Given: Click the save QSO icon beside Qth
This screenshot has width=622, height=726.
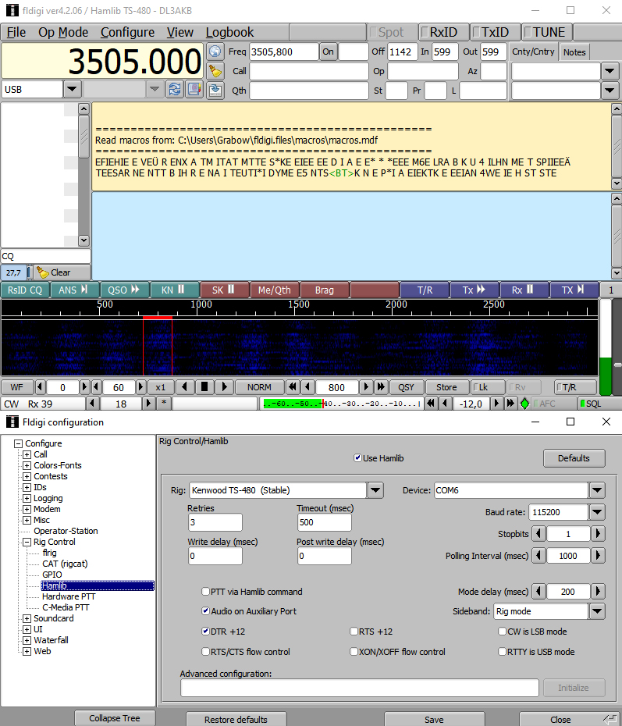Looking at the screenshot, I should pyautogui.click(x=216, y=91).
